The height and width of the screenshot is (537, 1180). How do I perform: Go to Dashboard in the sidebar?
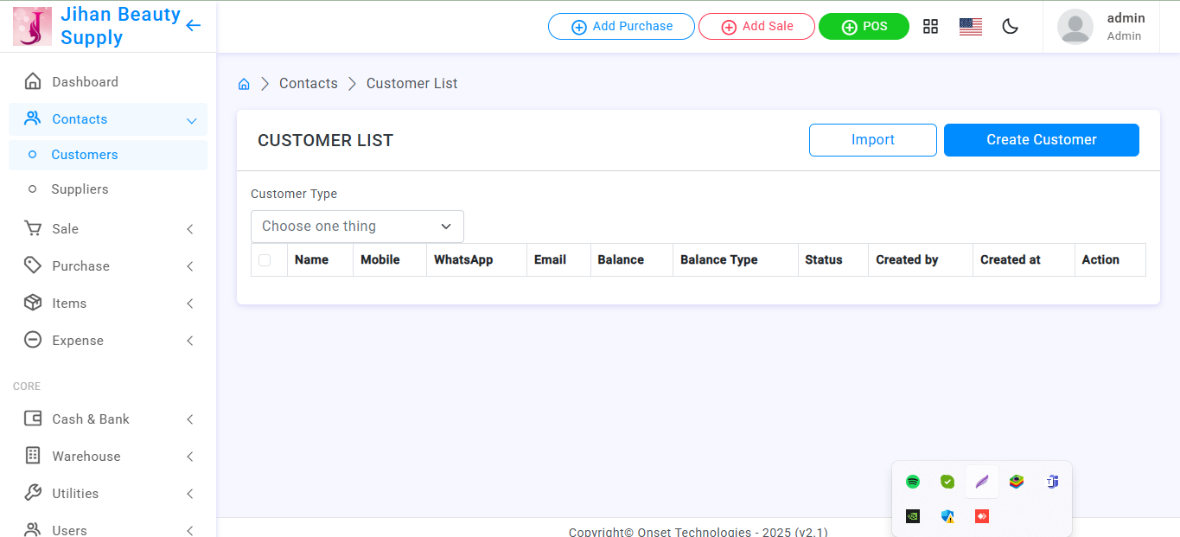(85, 82)
